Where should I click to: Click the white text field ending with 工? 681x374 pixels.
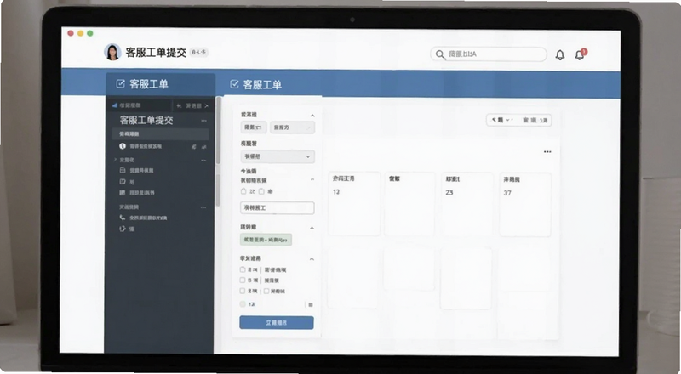[278, 208]
